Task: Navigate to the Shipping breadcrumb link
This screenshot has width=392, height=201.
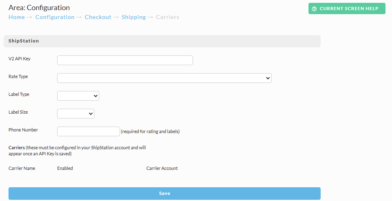Action: [x=134, y=17]
